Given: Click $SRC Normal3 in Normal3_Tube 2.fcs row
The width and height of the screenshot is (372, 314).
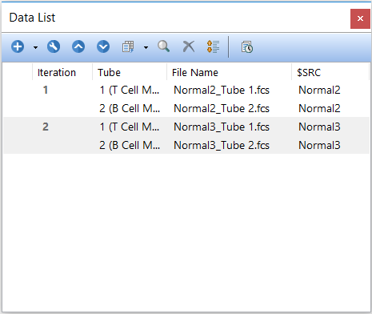Looking at the screenshot, I should click(319, 145).
